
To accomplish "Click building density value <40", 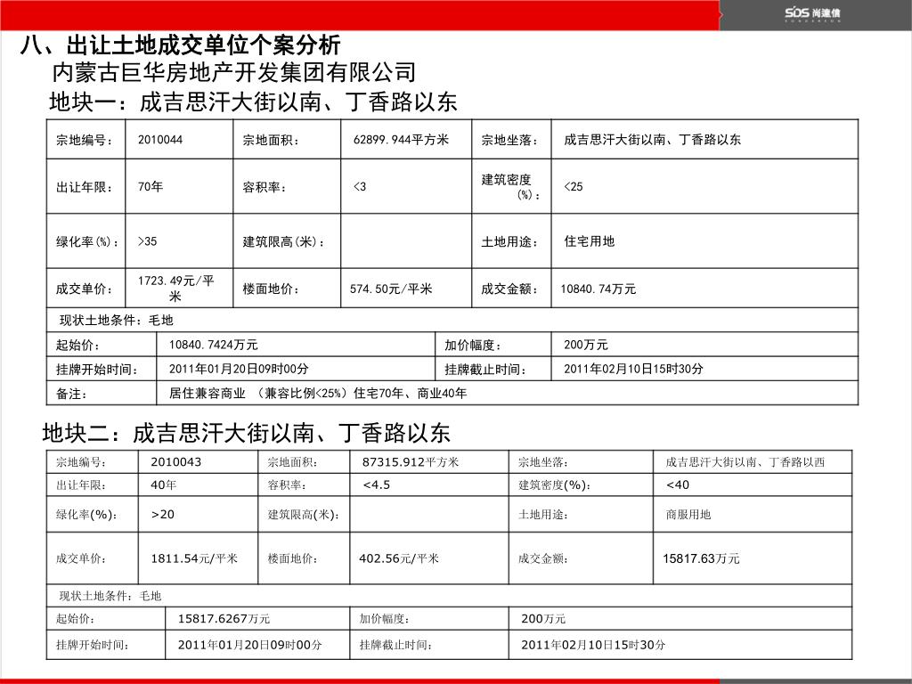I will coord(678,485).
